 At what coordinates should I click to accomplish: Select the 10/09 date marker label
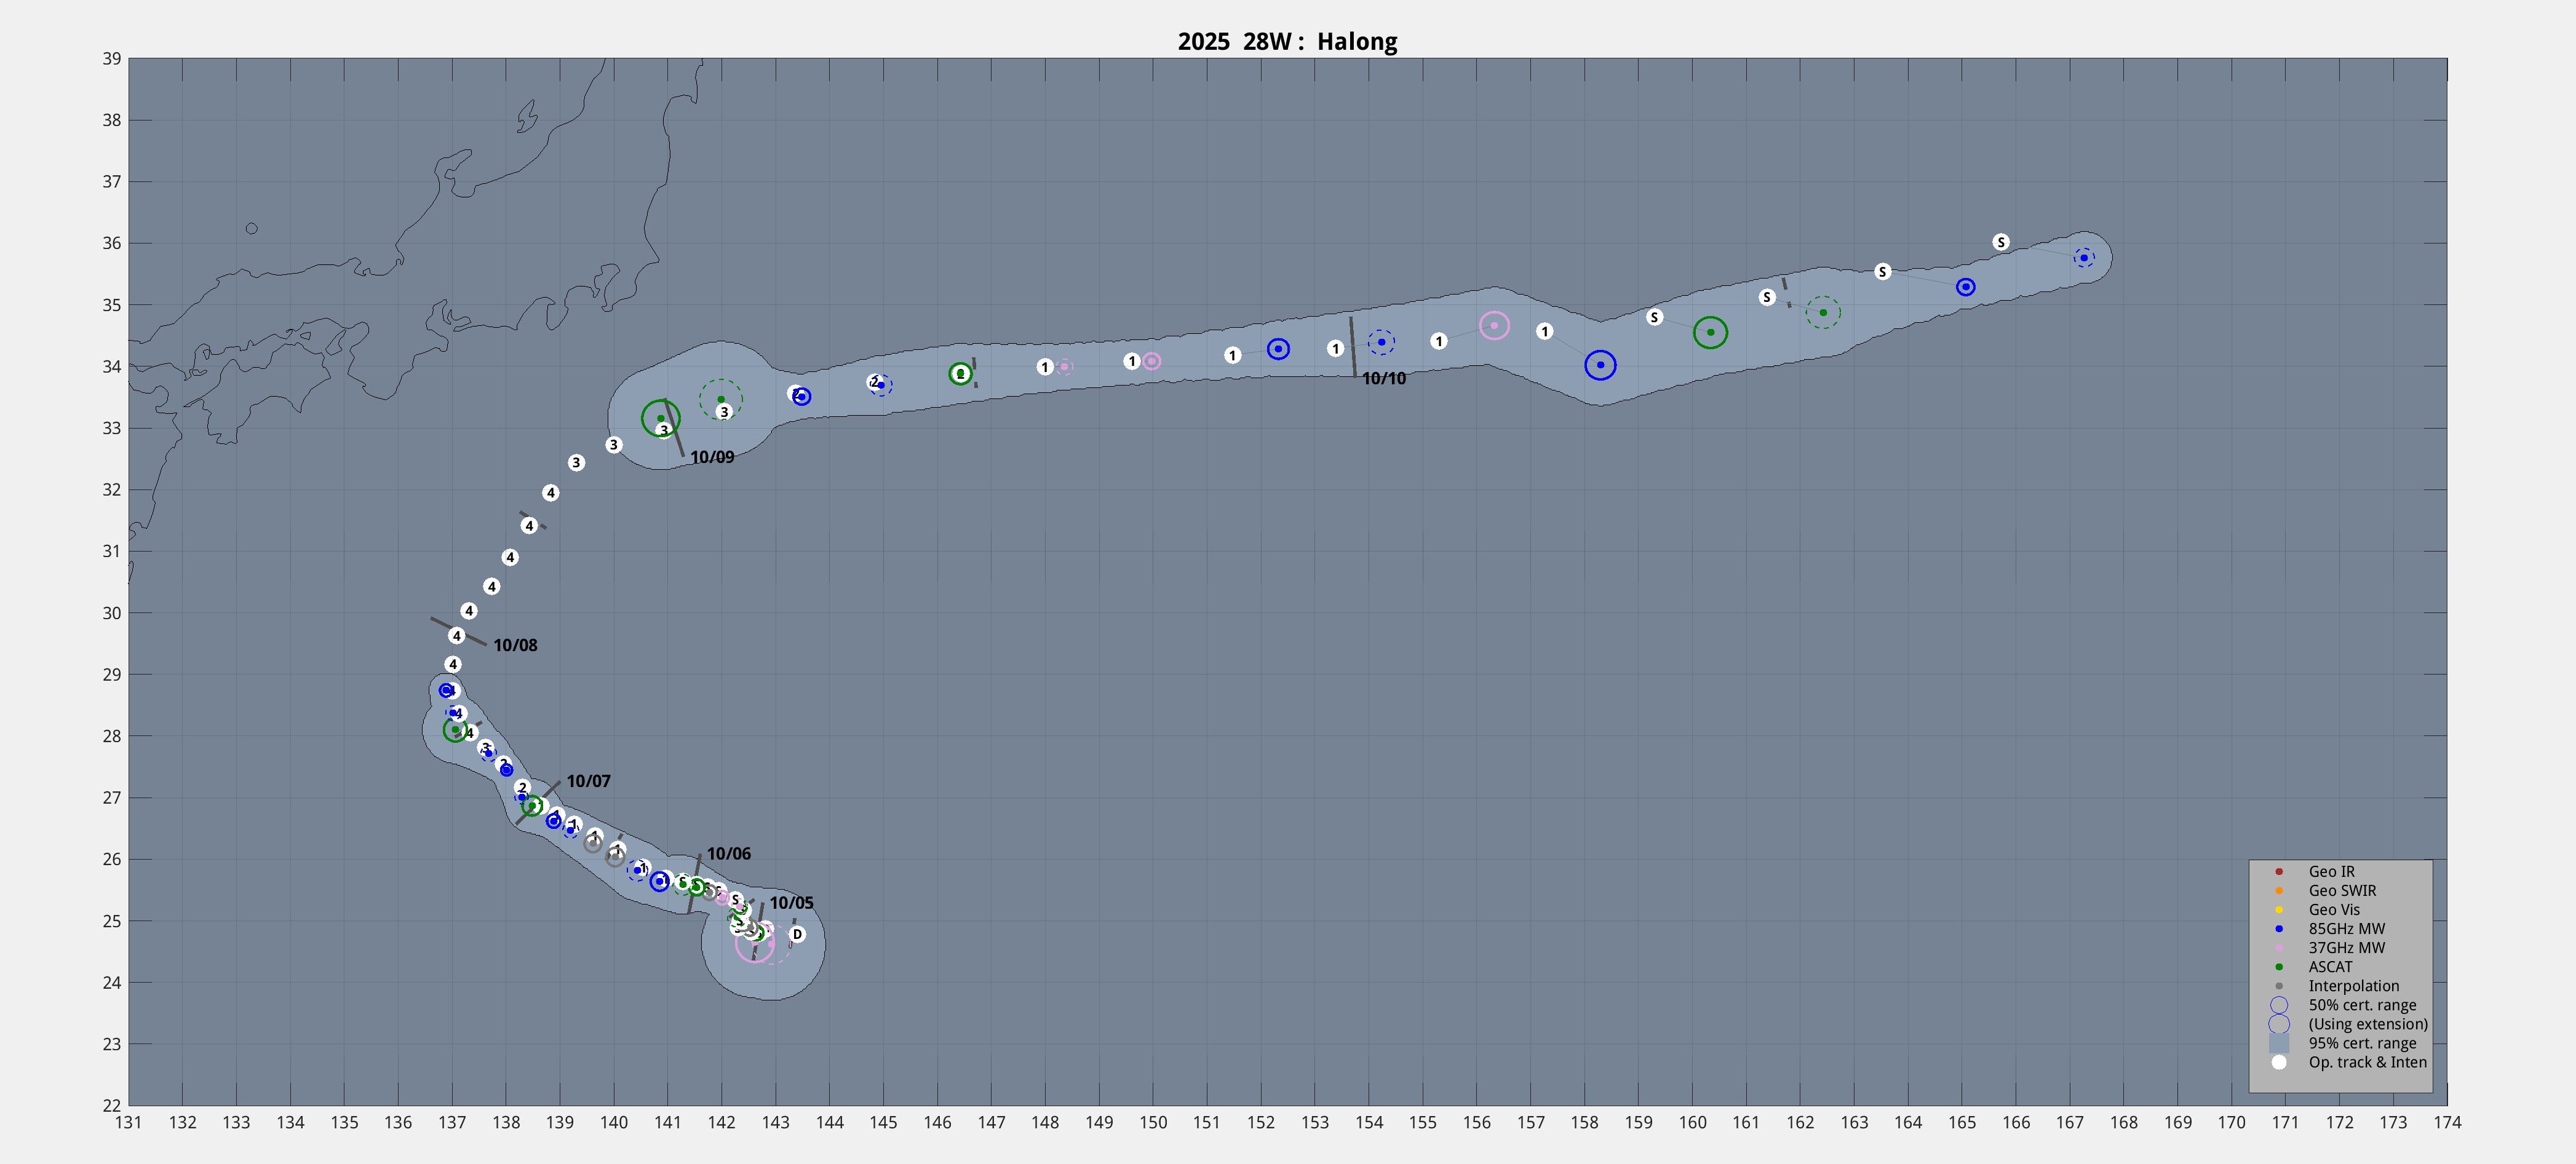pyautogui.click(x=712, y=457)
